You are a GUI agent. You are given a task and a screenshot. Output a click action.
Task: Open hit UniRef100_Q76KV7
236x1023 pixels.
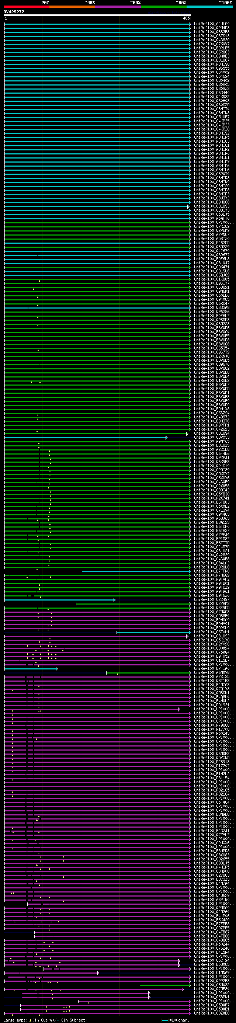point(212,44)
